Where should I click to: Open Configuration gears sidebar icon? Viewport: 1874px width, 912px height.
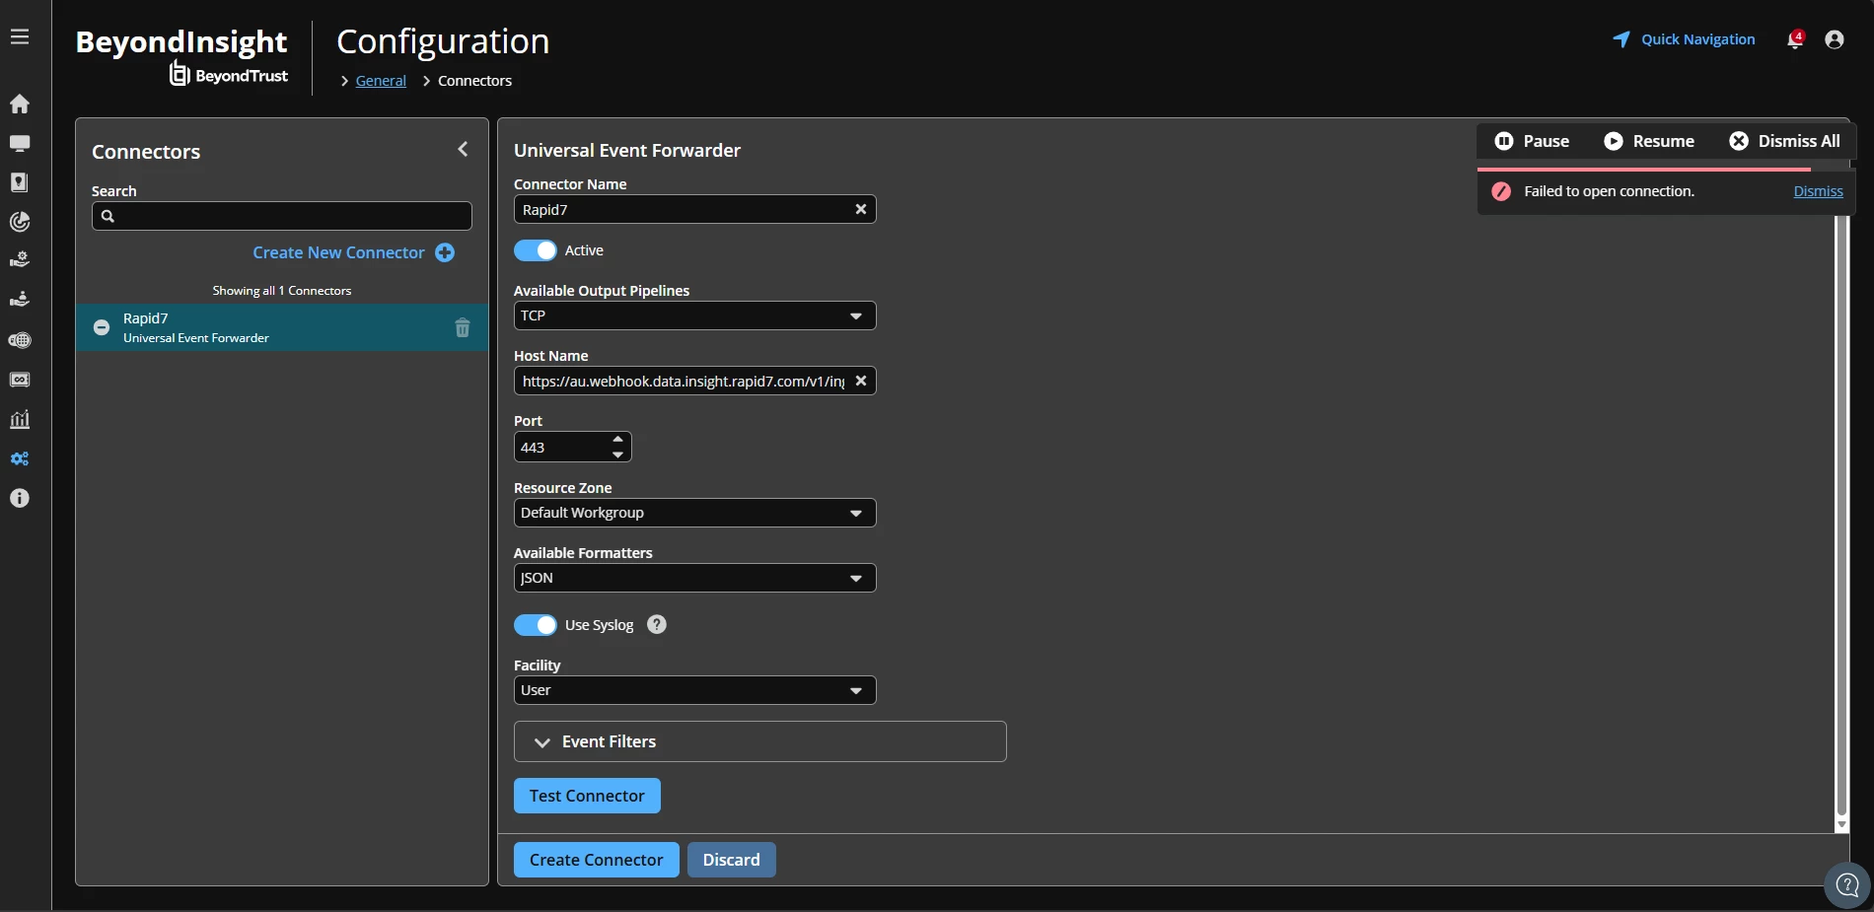click(x=20, y=458)
